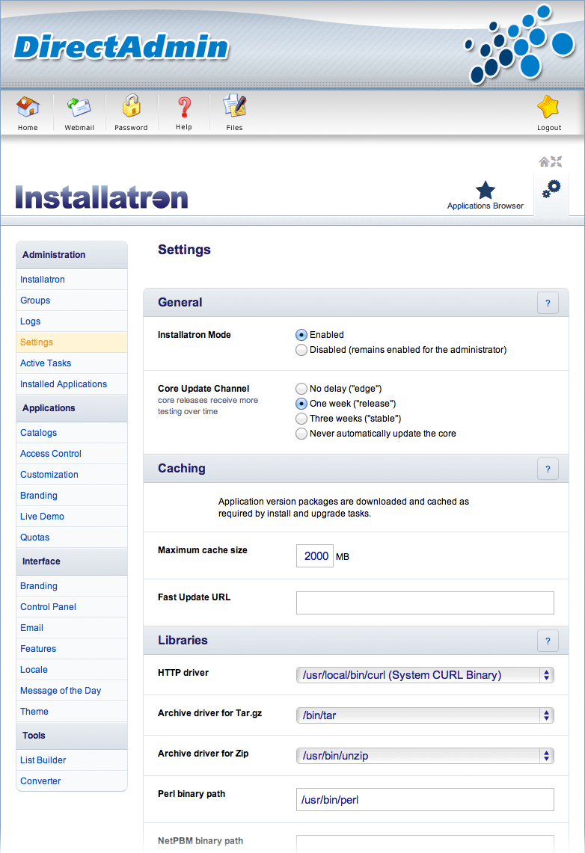Click the NetPBM binary path field

coord(425,844)
